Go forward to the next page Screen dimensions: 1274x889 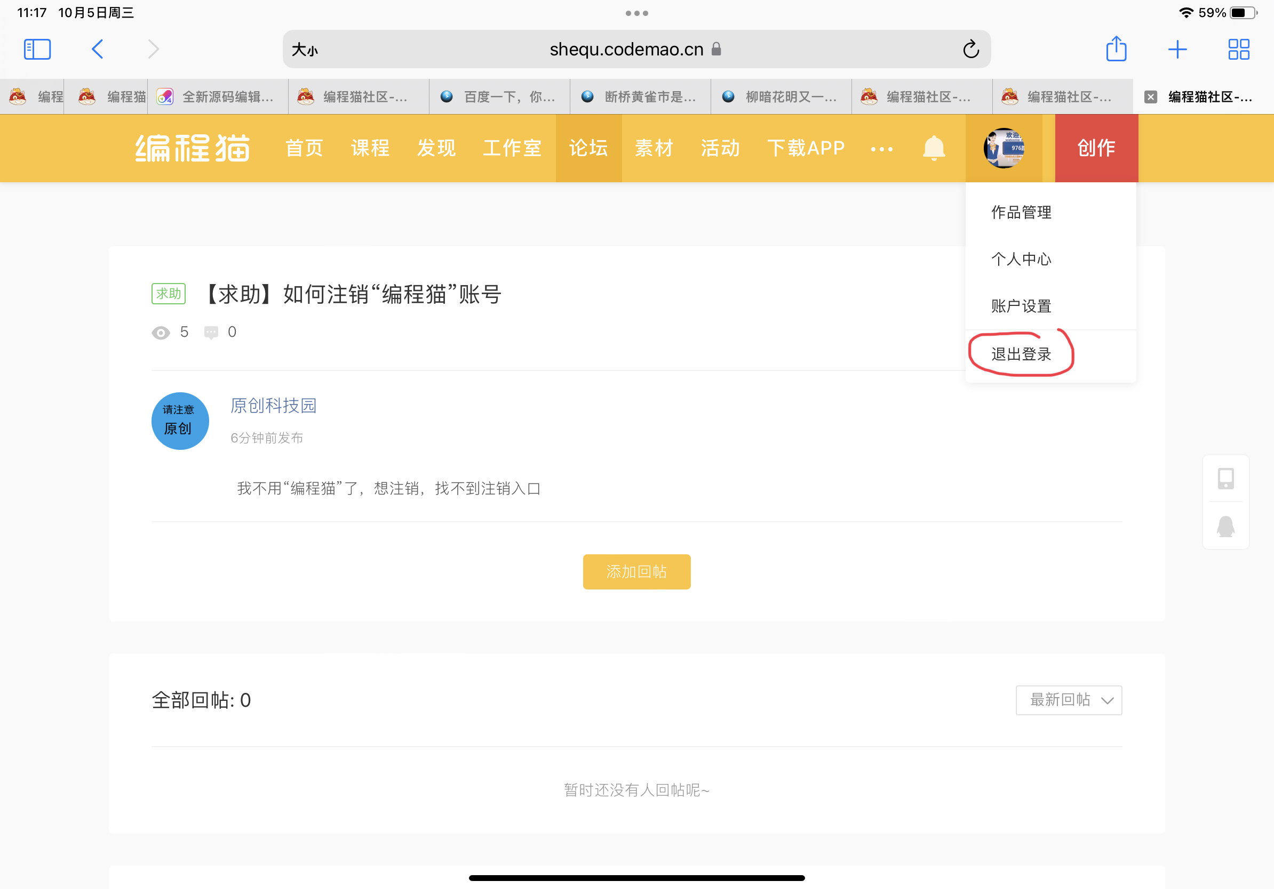pyautogui.click(x=154, y=50)
